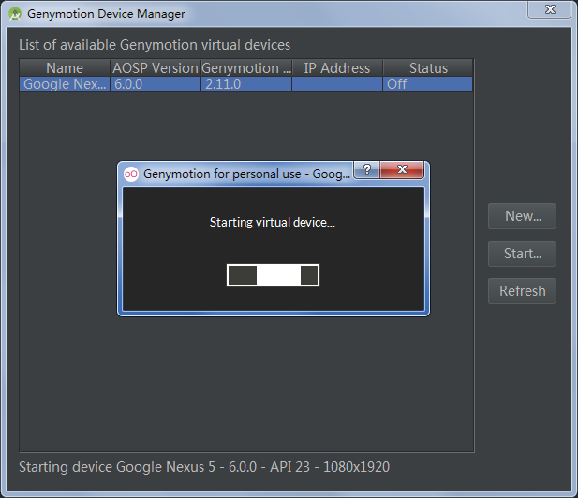Click the Genymotion Device Manager window title
The height and width of the screenshot is (498, 578).
pos(106,14)
